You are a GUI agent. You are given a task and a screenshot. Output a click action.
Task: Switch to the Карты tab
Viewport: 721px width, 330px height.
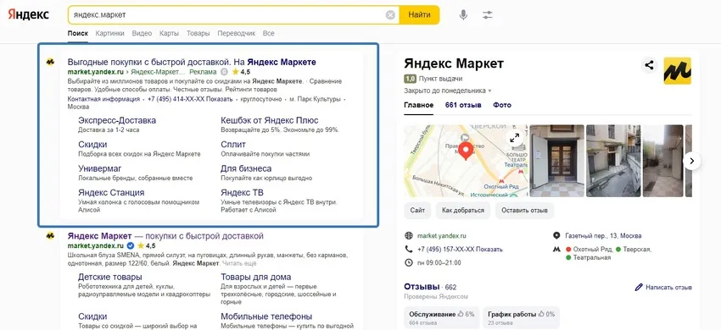point(169,33)
